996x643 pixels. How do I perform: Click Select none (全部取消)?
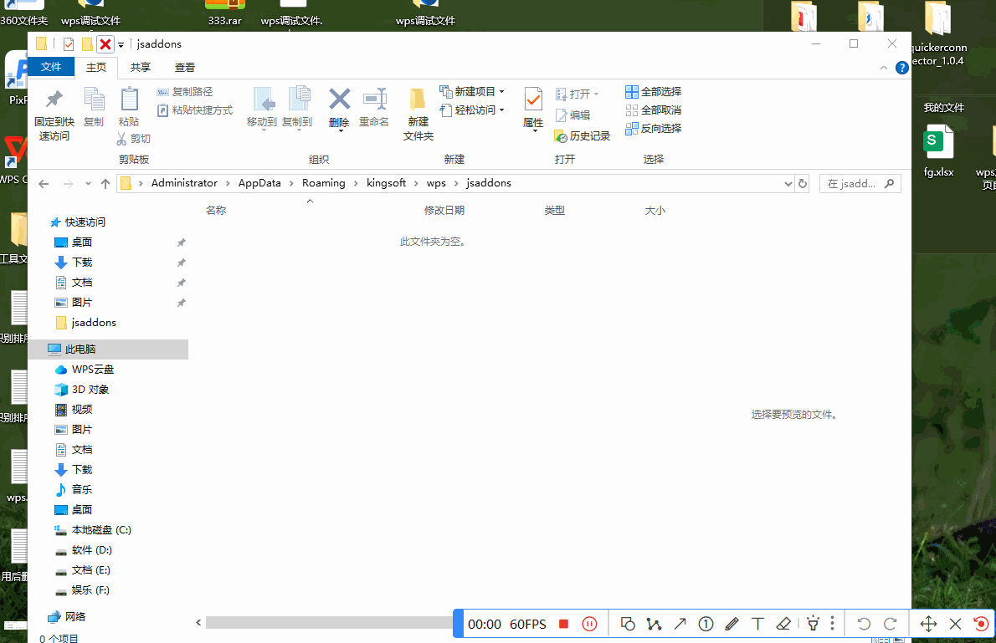tap(653, 110)
